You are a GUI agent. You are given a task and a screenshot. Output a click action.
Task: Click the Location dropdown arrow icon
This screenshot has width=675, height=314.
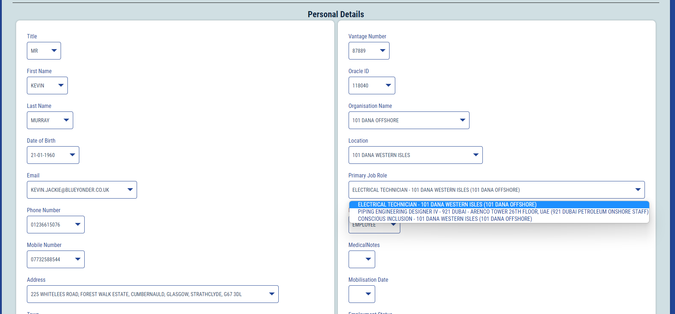coord(476,155)
